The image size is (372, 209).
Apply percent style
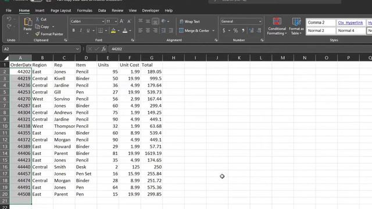(235, 31)
